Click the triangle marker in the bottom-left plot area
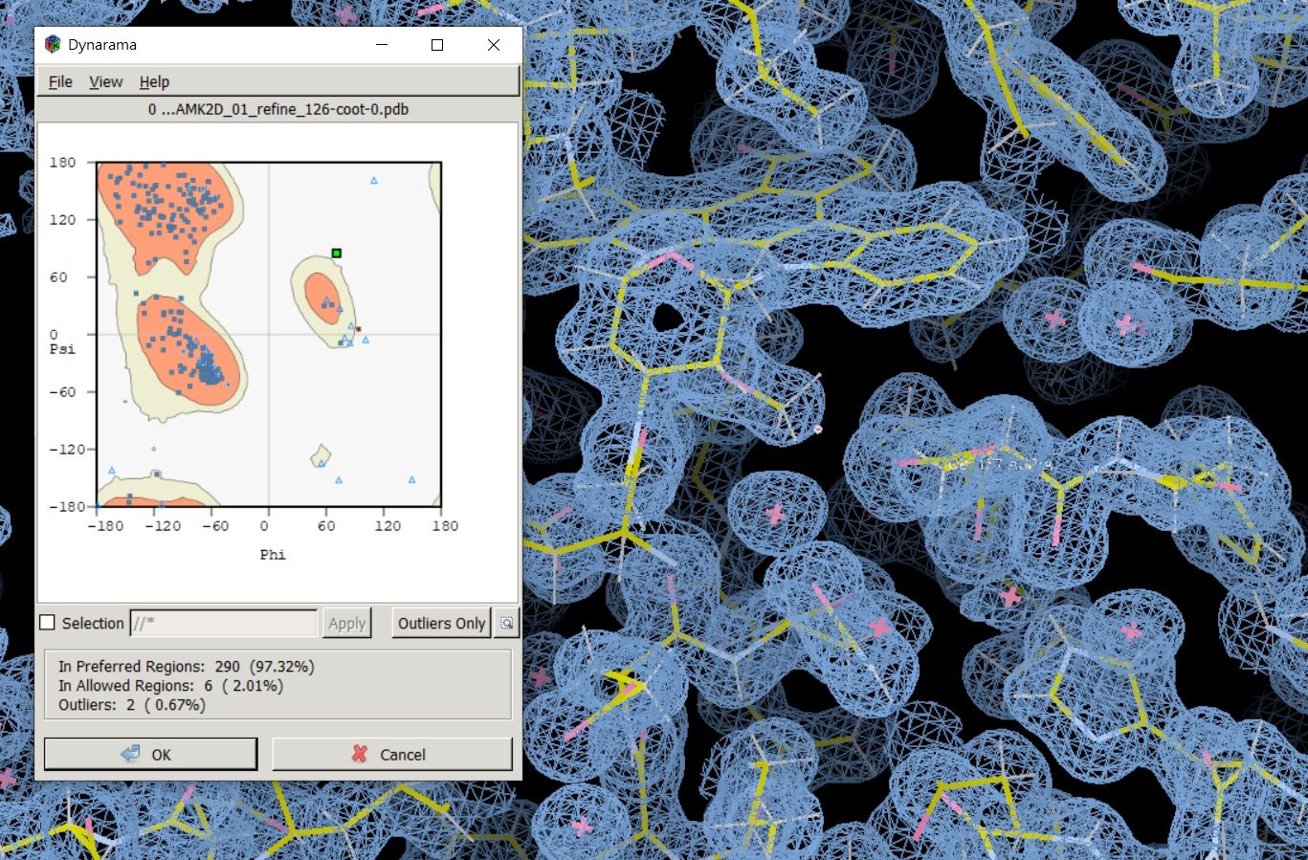 (112, 471)
